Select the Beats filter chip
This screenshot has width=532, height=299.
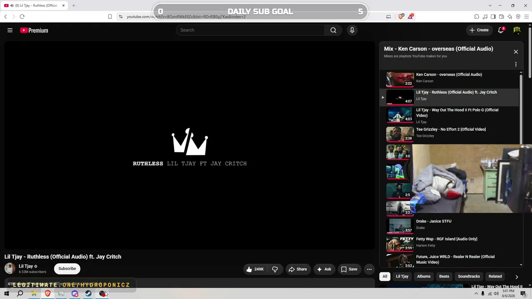[x=444, y=276]
